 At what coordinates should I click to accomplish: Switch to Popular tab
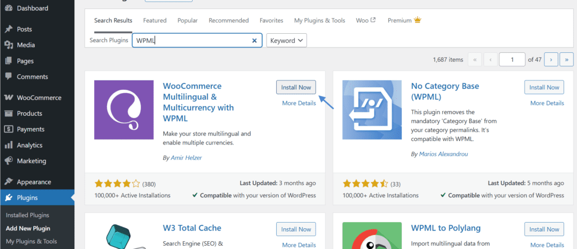[x=188, y=21]
